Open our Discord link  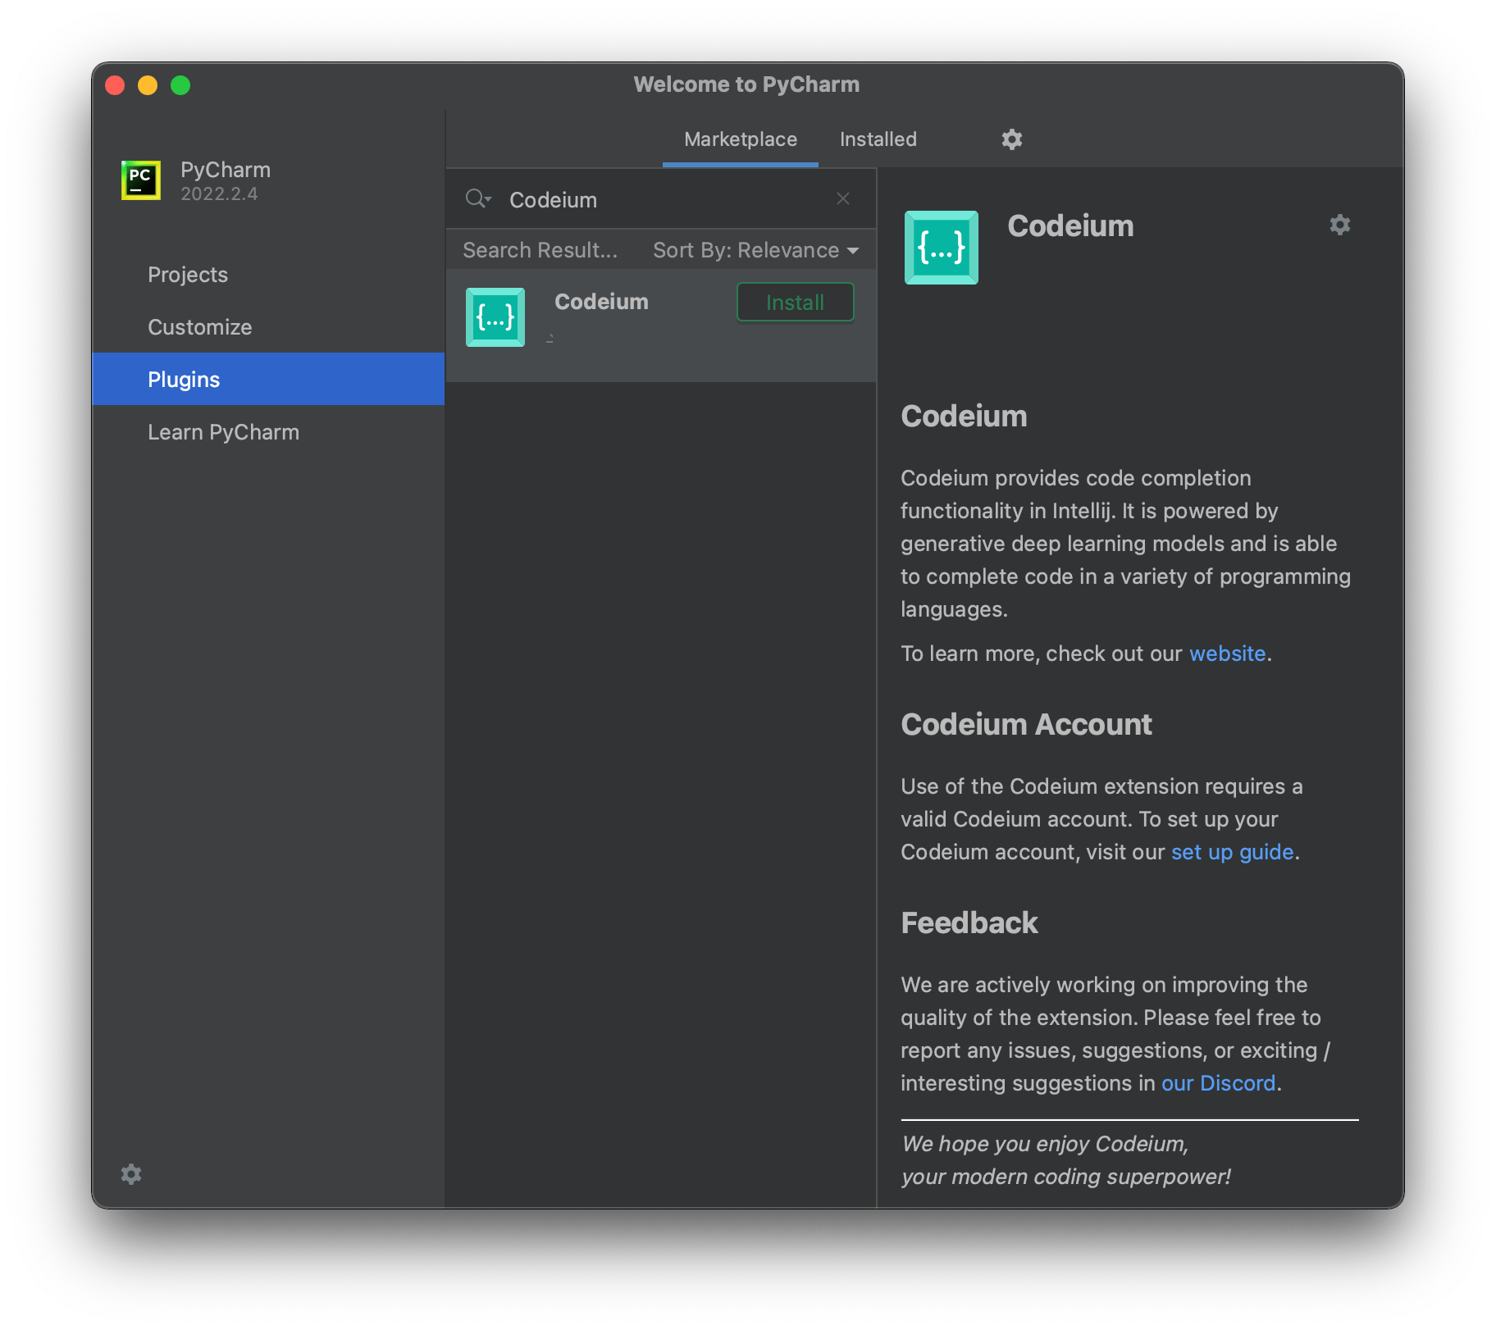click(x=1219, y=1082)
